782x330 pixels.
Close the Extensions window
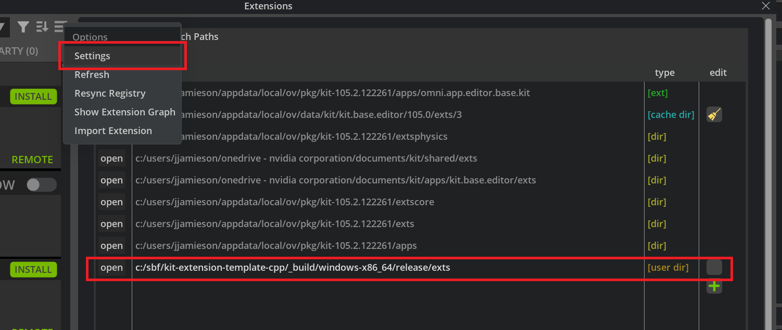point(766,6)
